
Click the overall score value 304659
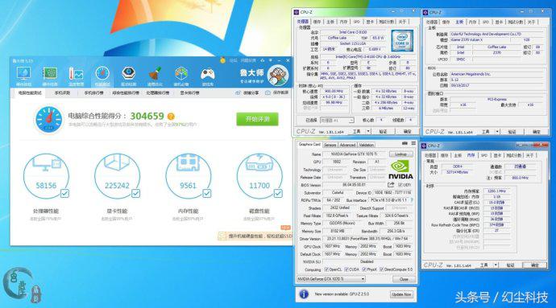point(147,116)
